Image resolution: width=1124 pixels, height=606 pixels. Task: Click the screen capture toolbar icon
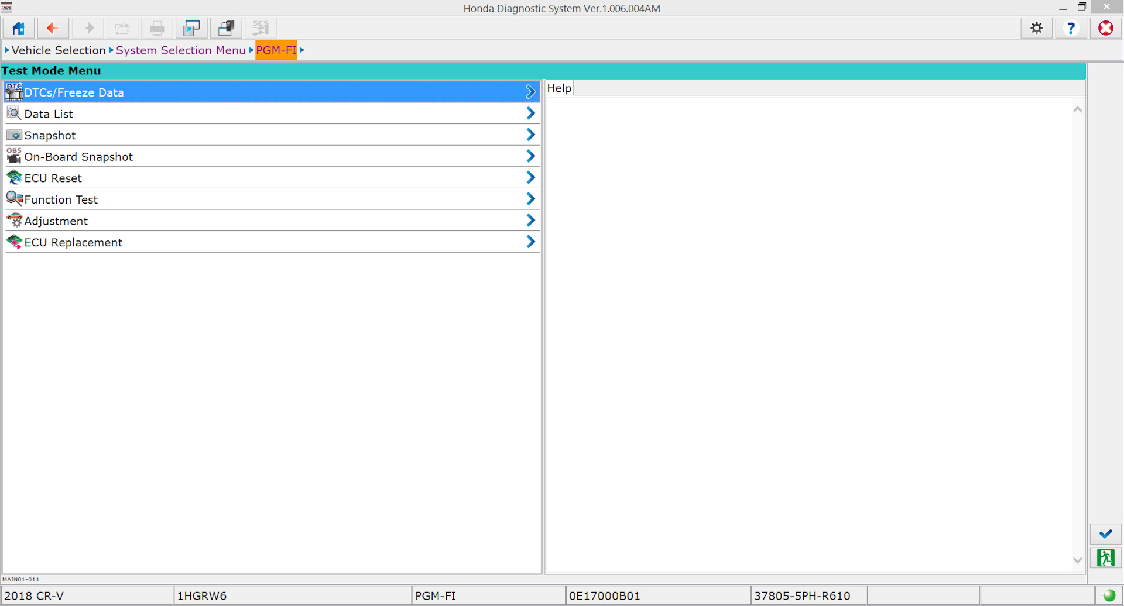pos(191,28)
